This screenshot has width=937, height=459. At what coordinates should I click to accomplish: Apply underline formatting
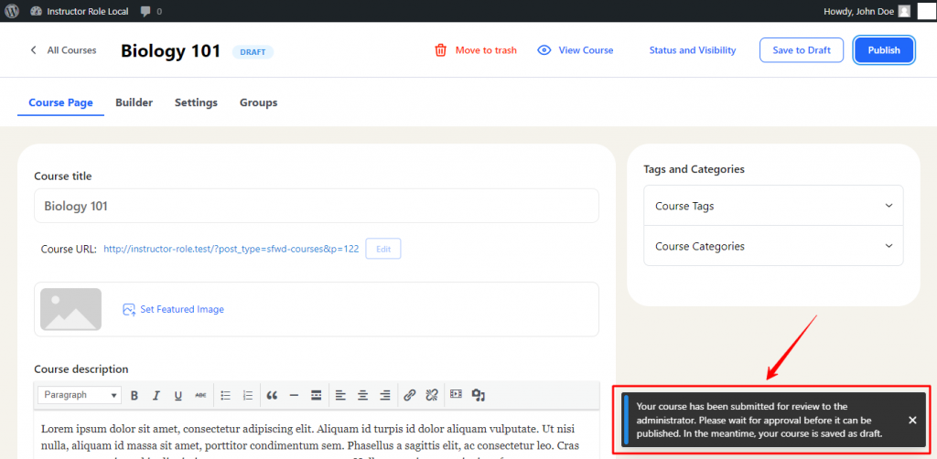click(178, 395)
